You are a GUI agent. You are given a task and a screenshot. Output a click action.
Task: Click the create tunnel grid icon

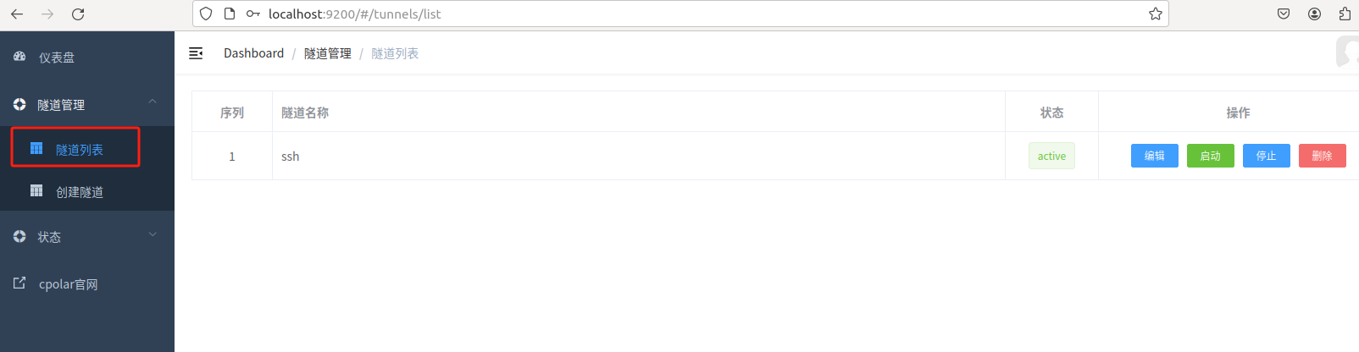click(x=36, y=190)
